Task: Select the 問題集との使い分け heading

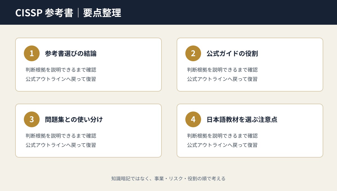Action: tap(74, 119)
